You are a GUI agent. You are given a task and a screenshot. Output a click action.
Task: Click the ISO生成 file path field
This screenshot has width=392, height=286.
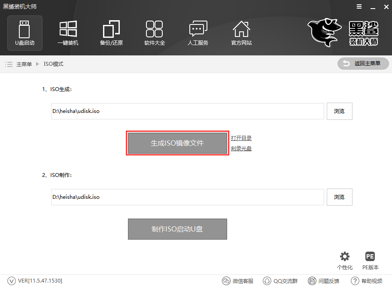pyautogui.click(x=188, y=111)
